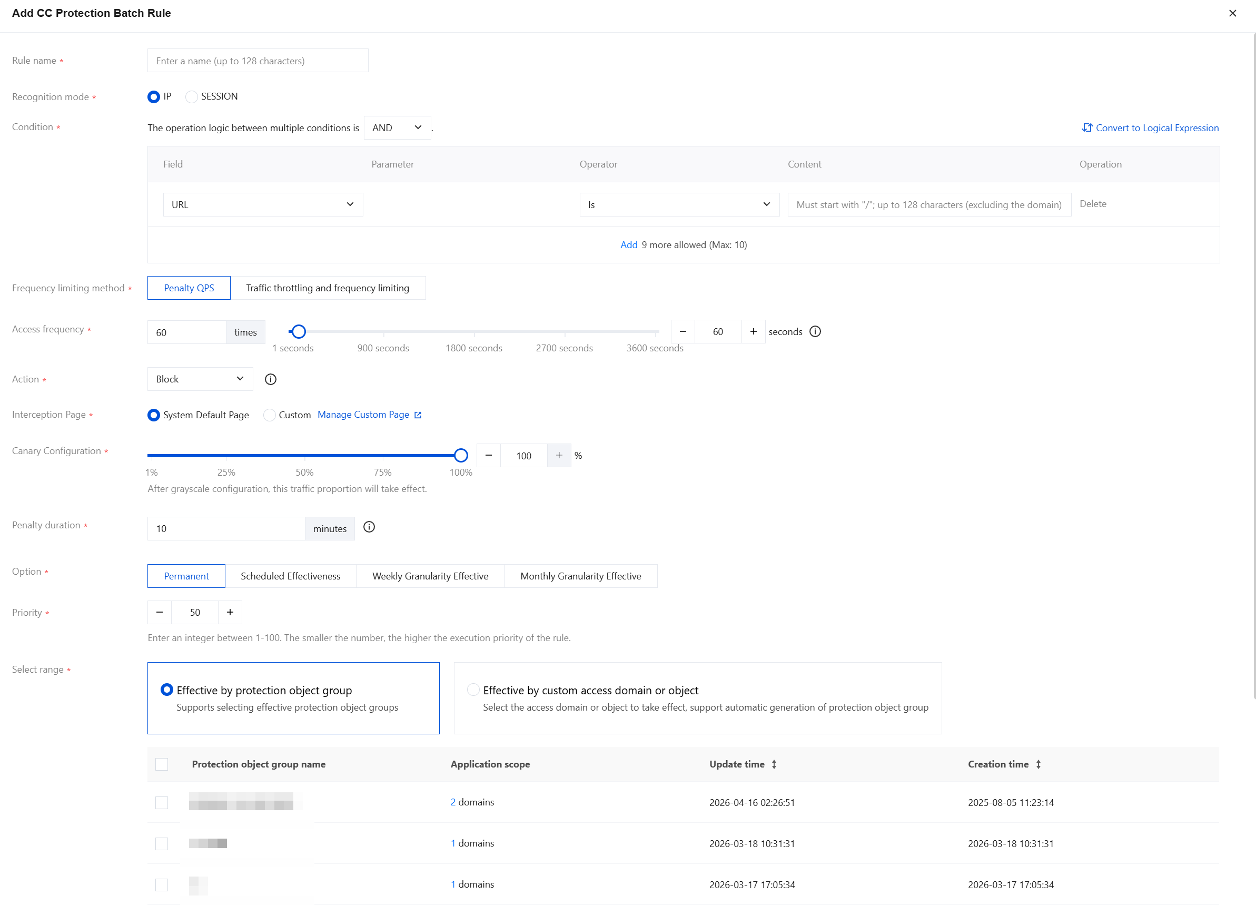The width and height of the screenshot is (1256, 915).
Task: Click external link icon after Manage Custom Page
Action: 418,416
